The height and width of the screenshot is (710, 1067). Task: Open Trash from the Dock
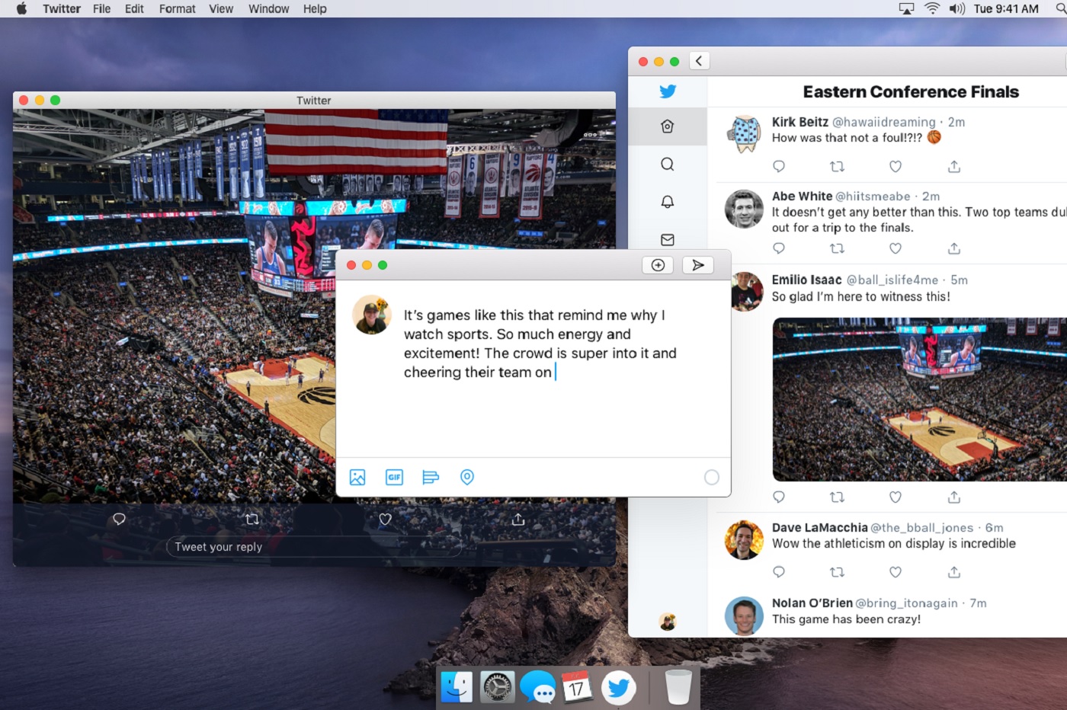(x=678, y=687)
